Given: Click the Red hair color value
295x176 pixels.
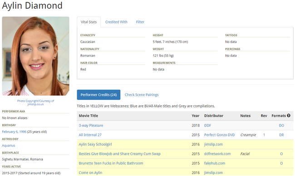Looking at the screenshot, I should click(83, 69).
